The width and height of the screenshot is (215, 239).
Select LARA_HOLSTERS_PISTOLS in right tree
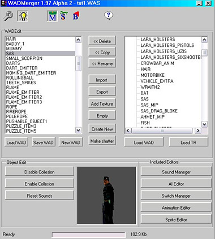[x=167, y=45]
